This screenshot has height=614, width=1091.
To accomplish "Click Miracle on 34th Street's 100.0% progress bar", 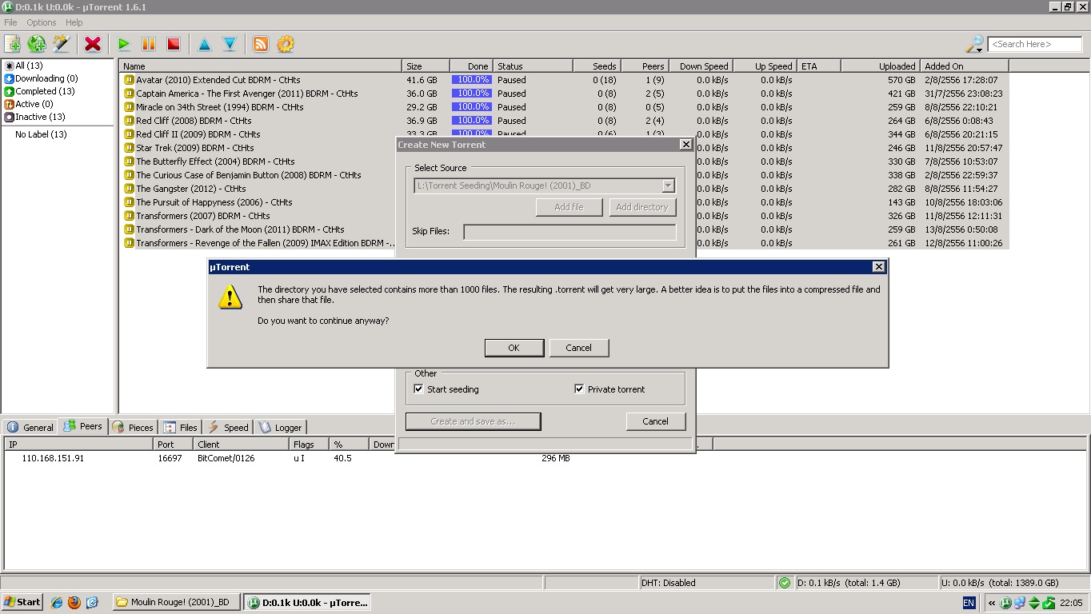I will click(471, 107).
